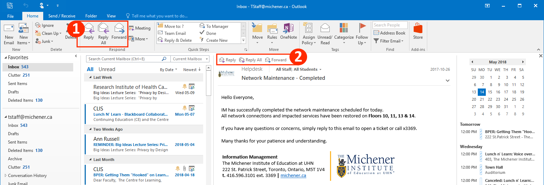Open the Clean Up dropdown
This screenshot has width=544, height=185.
pyautogui.click(x=49, y=33)
